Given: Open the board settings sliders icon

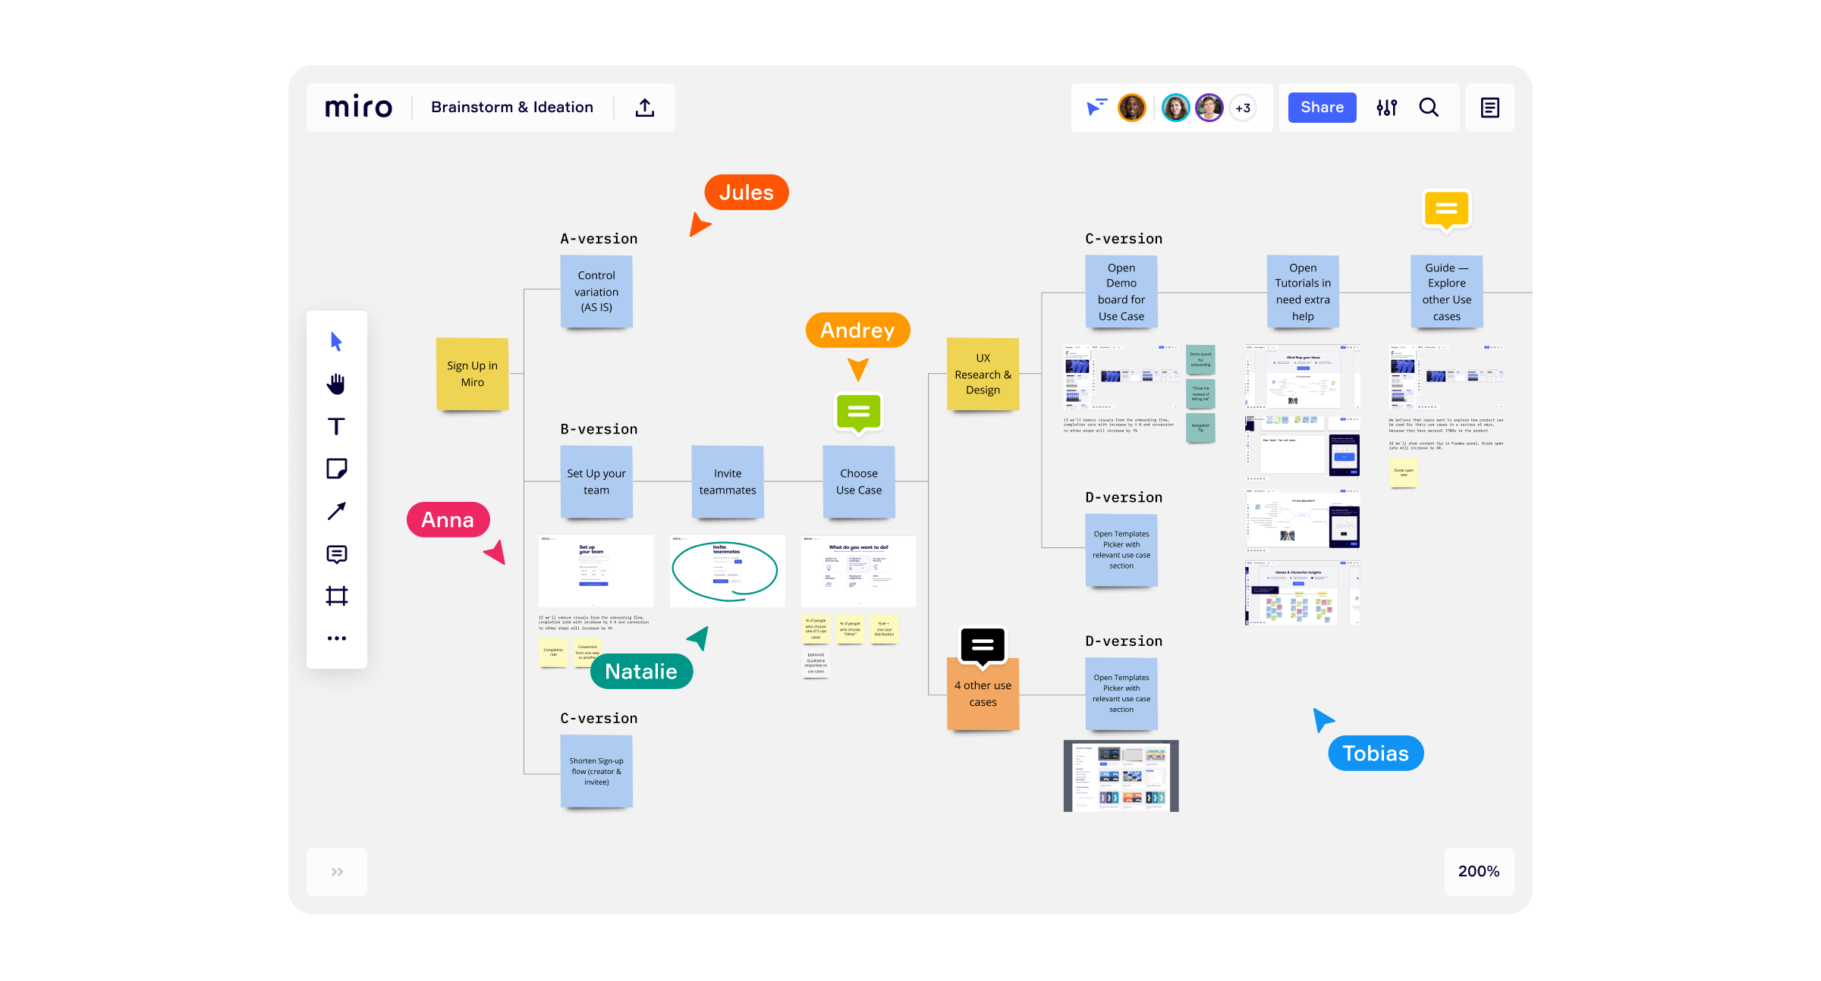Looking at the screenshot, I should click(1386, 108).
